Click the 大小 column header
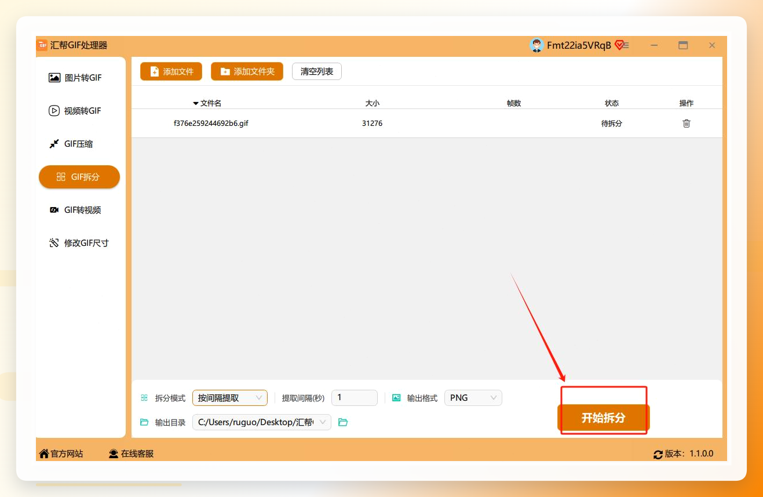Screen dimensions: 763x497 [x=373, y=103]
